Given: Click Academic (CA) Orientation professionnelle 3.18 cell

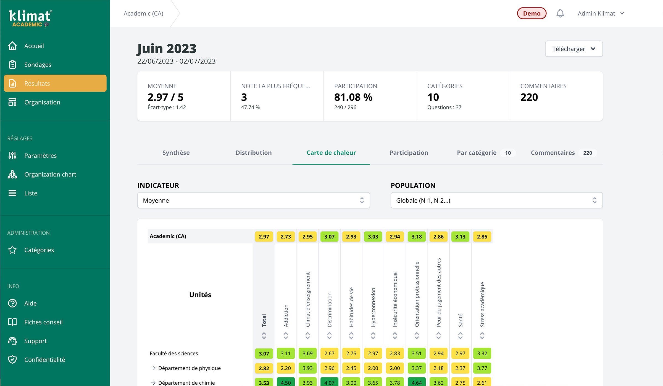Looking at the screenshot, I should pos(417,237).
